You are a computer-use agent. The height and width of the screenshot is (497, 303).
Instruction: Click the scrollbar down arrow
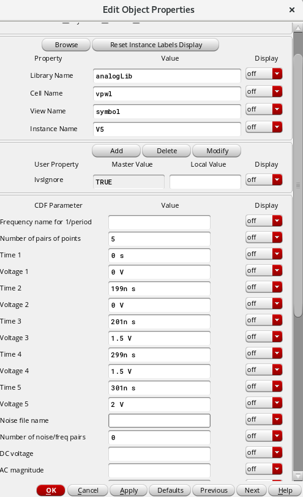pos(298,476)
